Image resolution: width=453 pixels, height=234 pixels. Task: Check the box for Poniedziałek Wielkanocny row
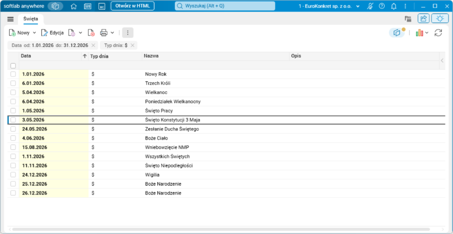coord(13,101)
